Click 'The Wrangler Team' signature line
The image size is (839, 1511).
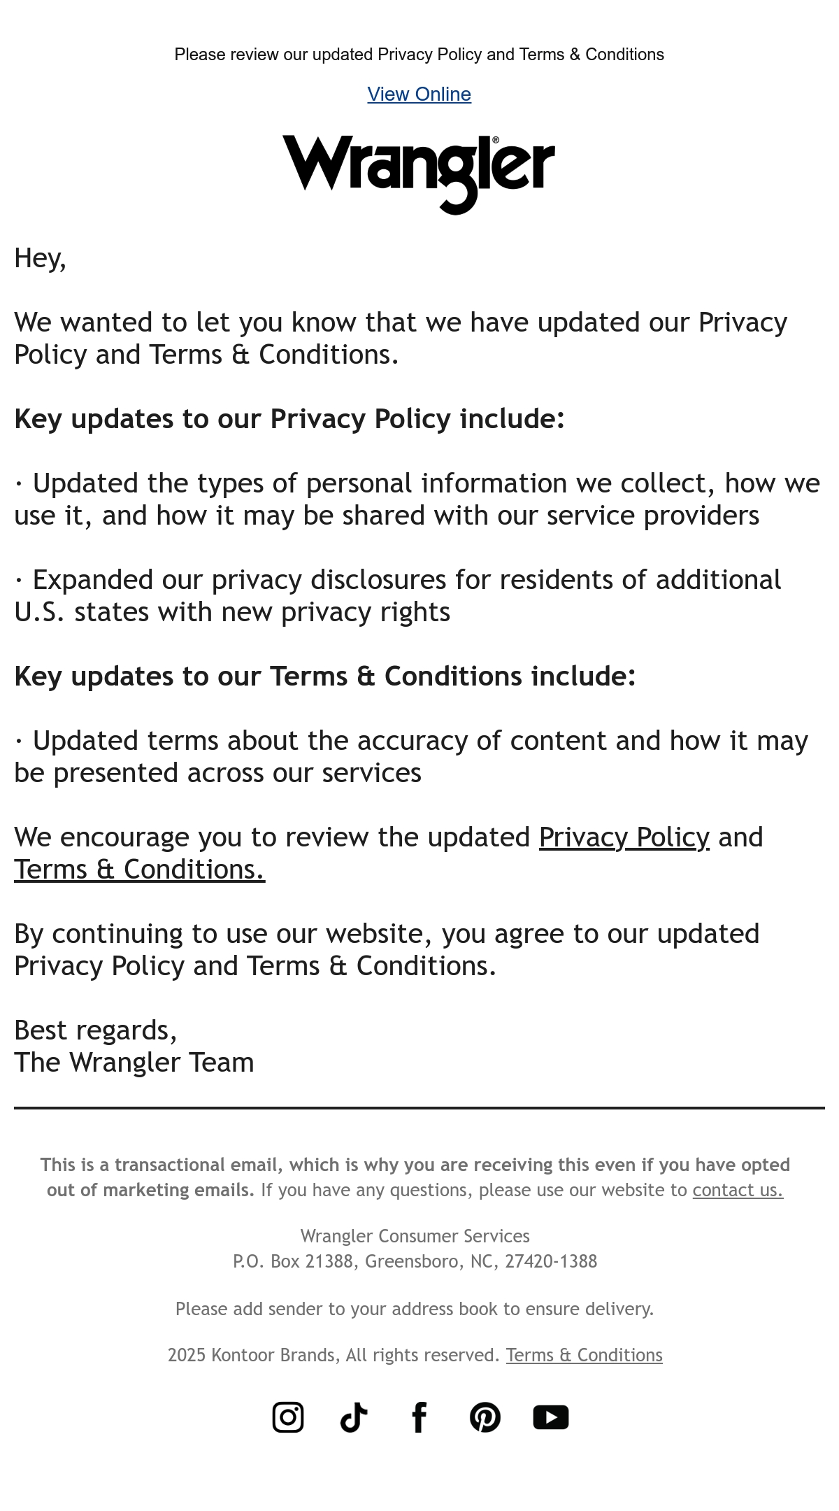tap(134, 1063)
